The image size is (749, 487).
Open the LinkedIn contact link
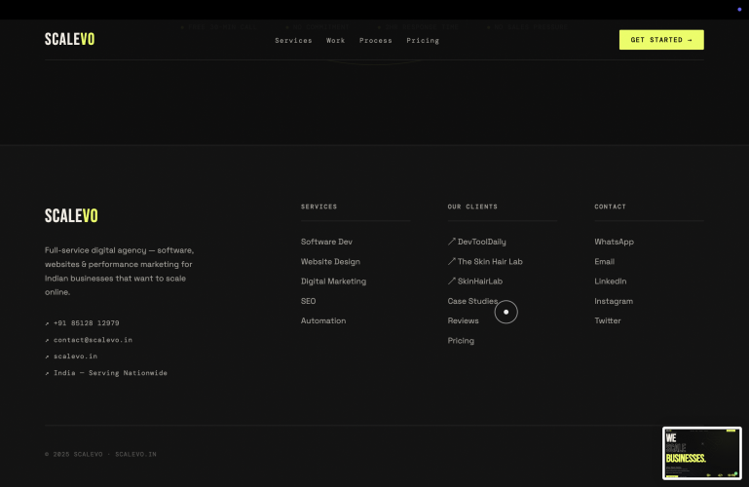tap(610, 281)
